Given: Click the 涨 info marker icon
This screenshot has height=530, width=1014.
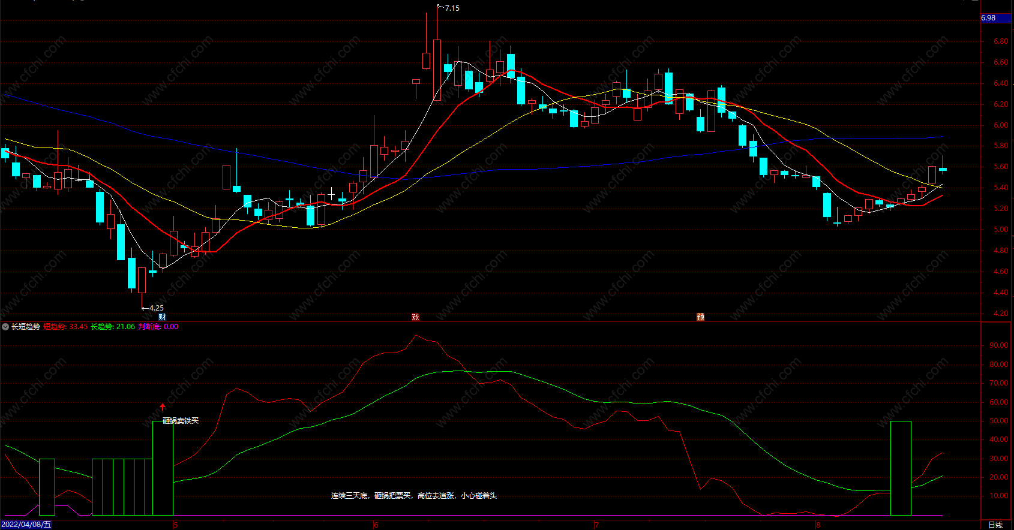Looking at the screenshot, I should click(x=415, y=317).
